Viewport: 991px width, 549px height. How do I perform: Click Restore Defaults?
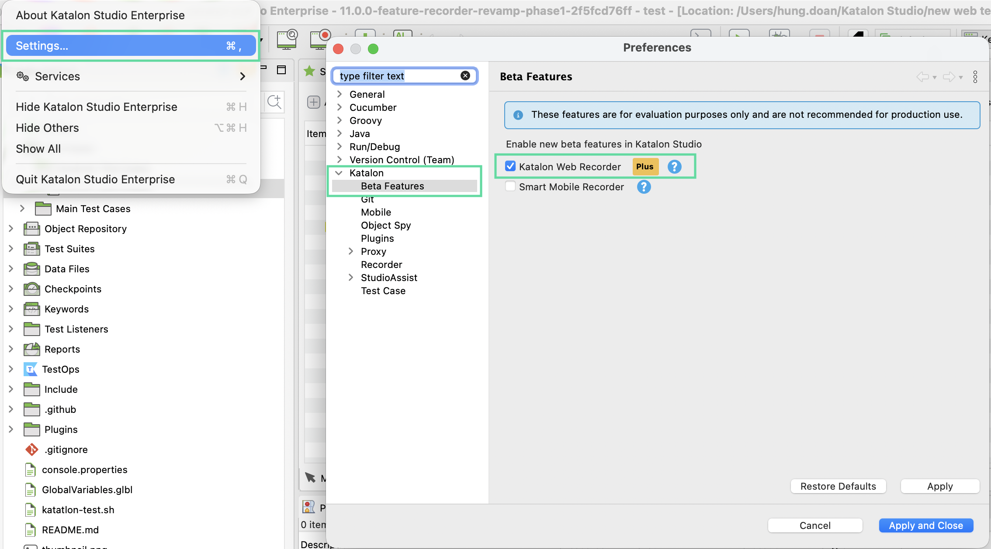(x=838, y=486)
